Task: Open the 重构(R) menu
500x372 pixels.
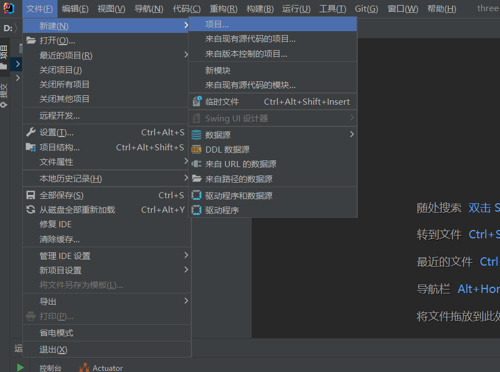Action: (223, 8)
